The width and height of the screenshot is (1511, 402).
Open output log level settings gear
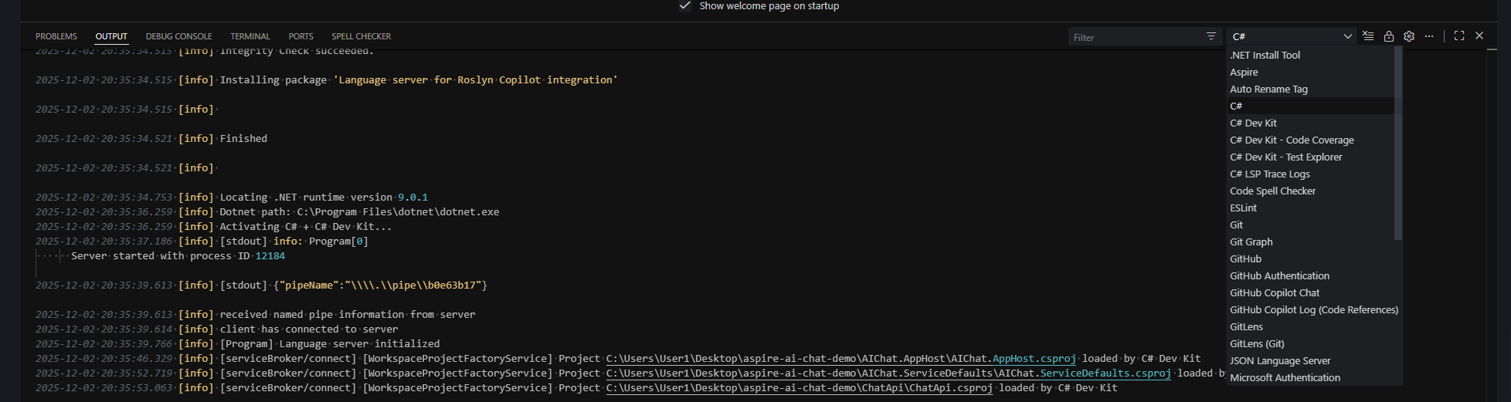click(x=1409, y=36)
